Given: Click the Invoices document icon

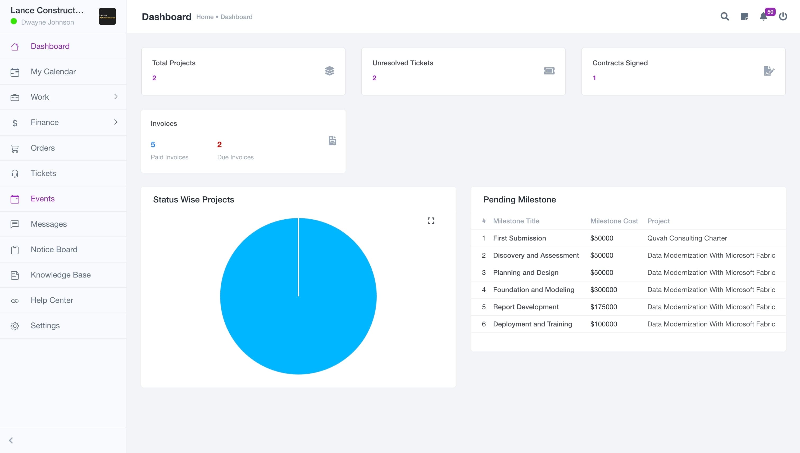Looking at the screenshot, I should coord(332,141).
